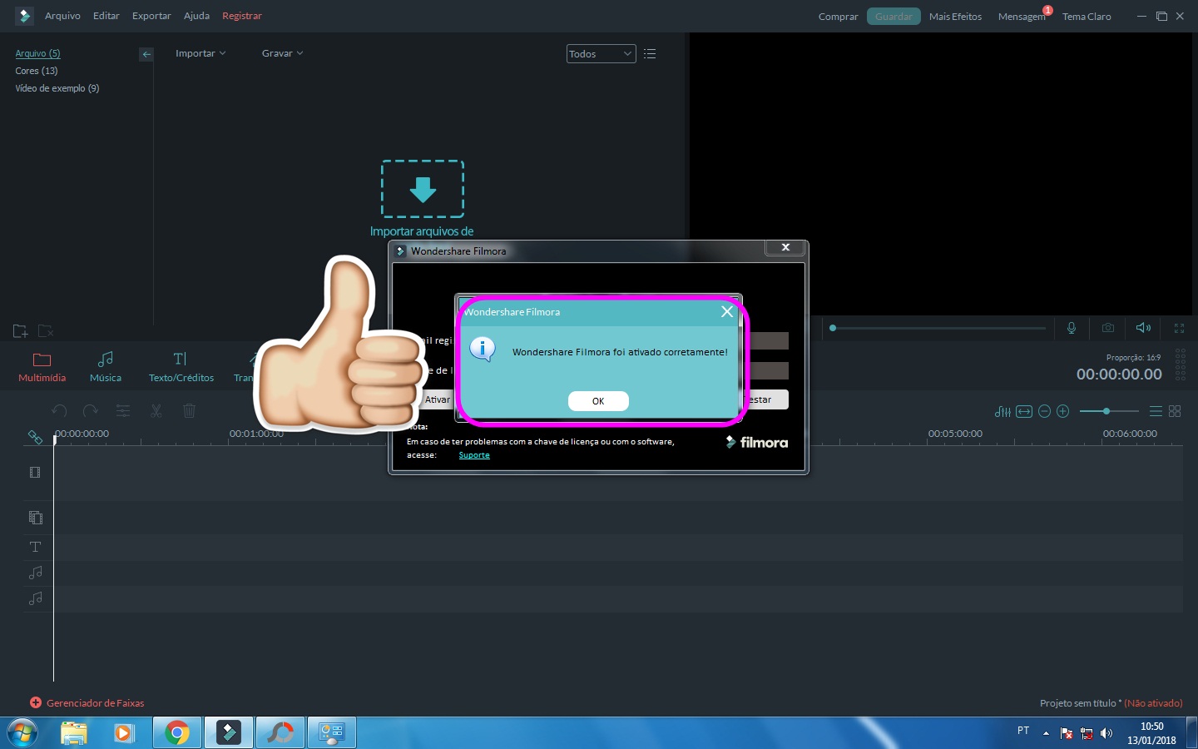Viewport: 1198px width, 749px height.
Task: Open Google Chrome from the taskbar
Action: 176,733
